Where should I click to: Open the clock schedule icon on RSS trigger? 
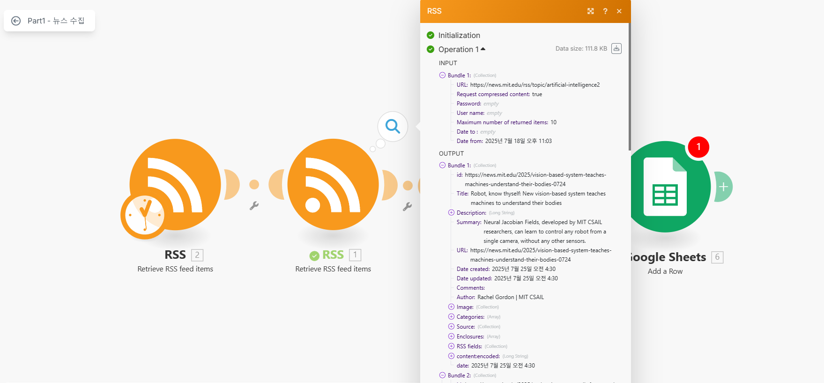coord(144,216)
